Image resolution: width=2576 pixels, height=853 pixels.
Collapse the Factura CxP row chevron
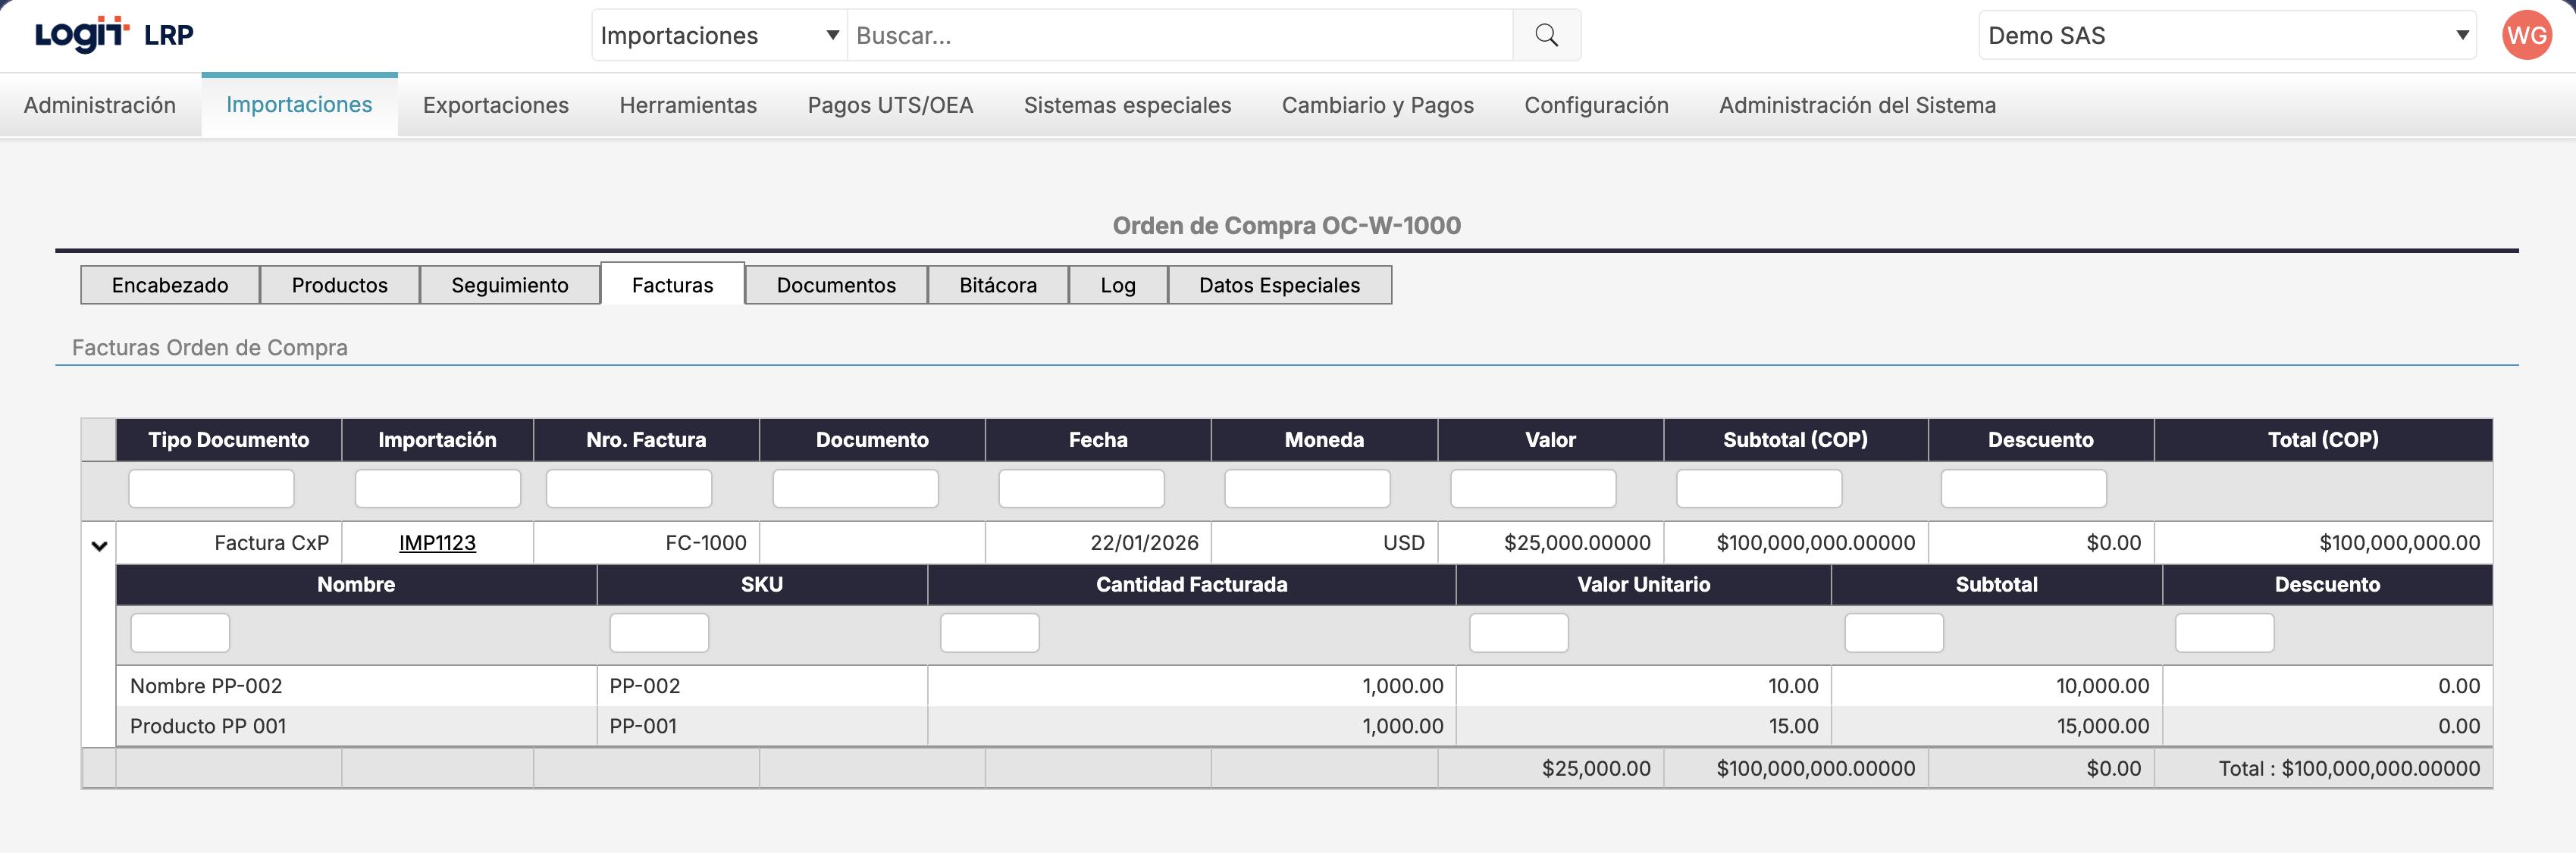click(99, 545)
